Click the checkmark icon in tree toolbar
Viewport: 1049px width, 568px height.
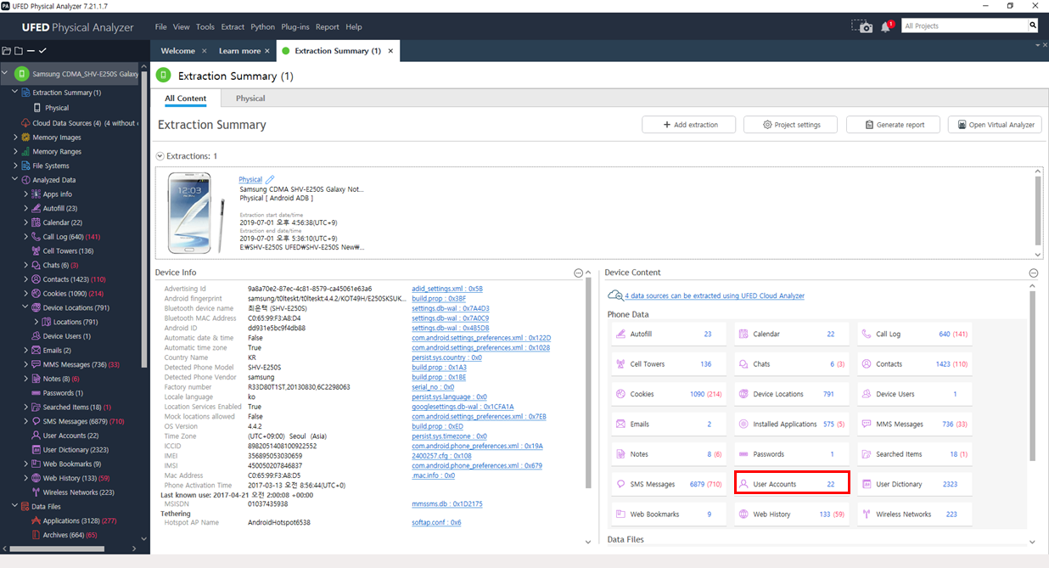(x=42, y=51)
